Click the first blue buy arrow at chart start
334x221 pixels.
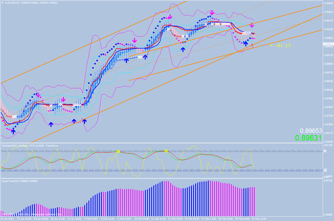(13, 131)
